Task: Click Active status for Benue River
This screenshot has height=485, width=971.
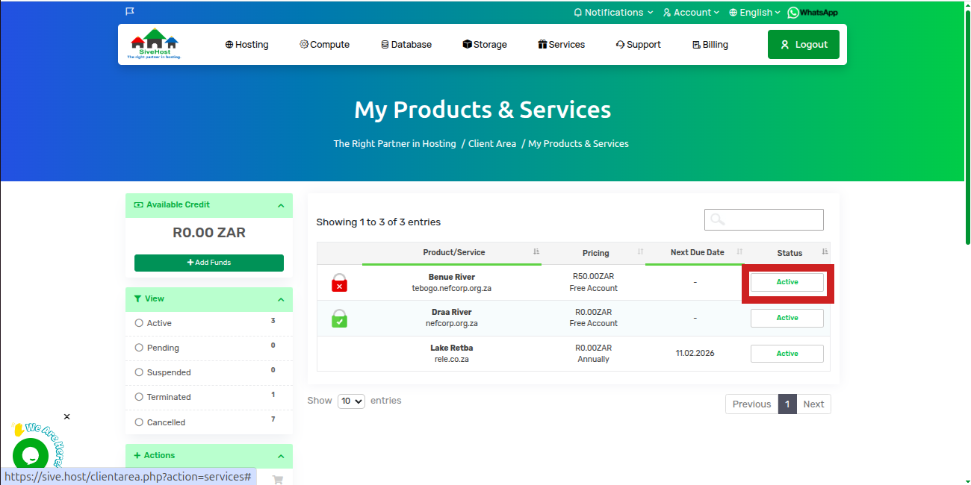Action: [x=787, y=282]
